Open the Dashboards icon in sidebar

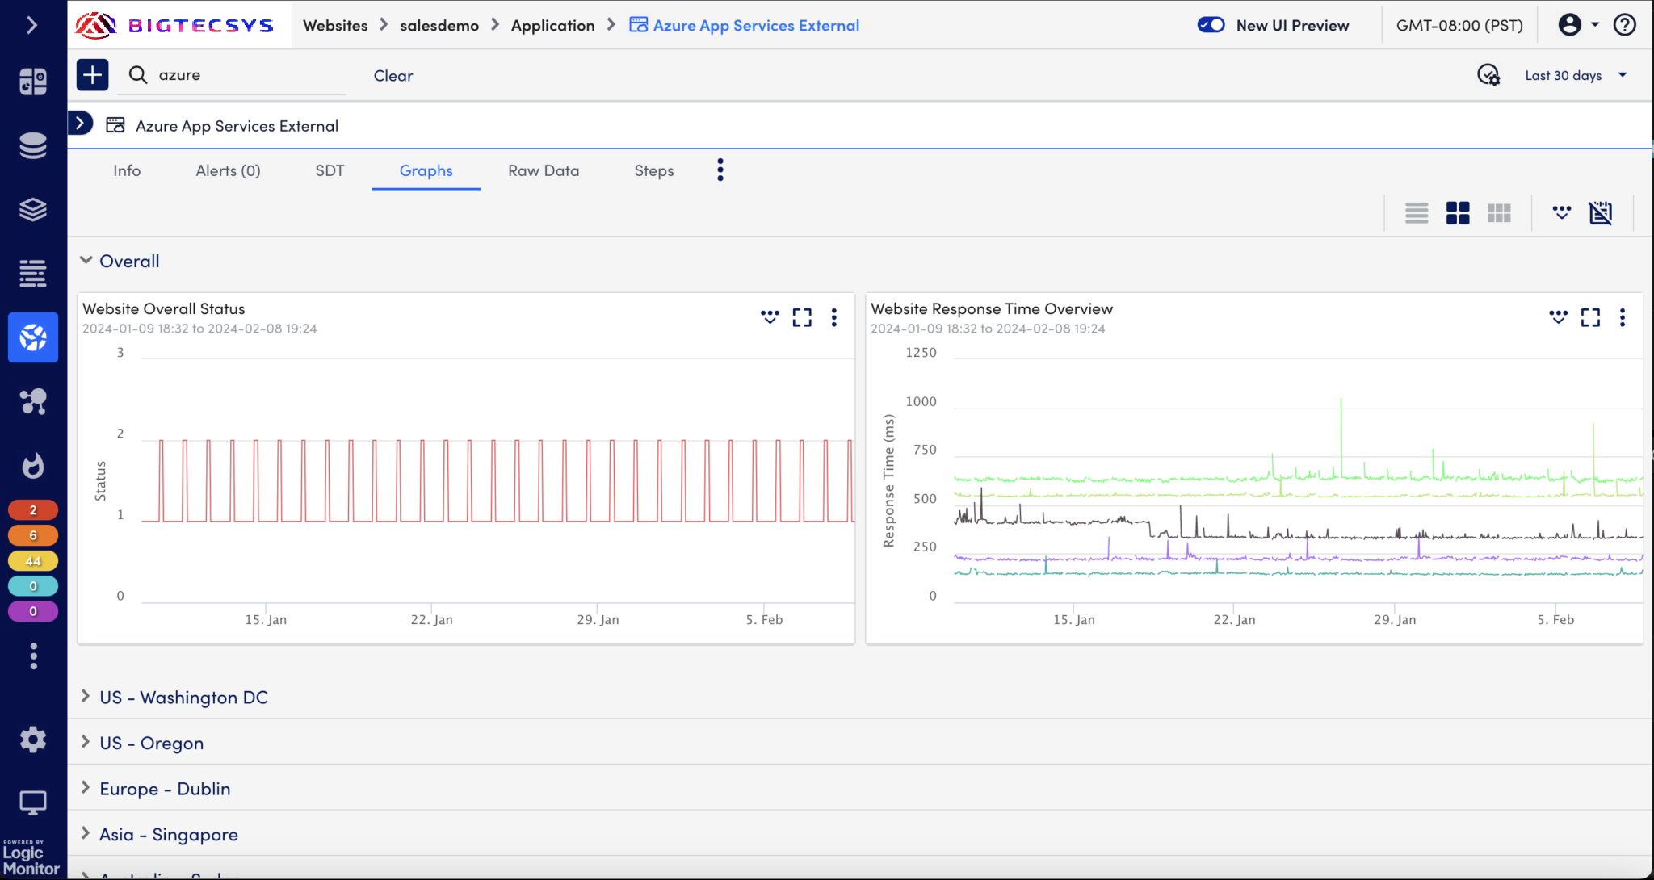tap(33, 82)
